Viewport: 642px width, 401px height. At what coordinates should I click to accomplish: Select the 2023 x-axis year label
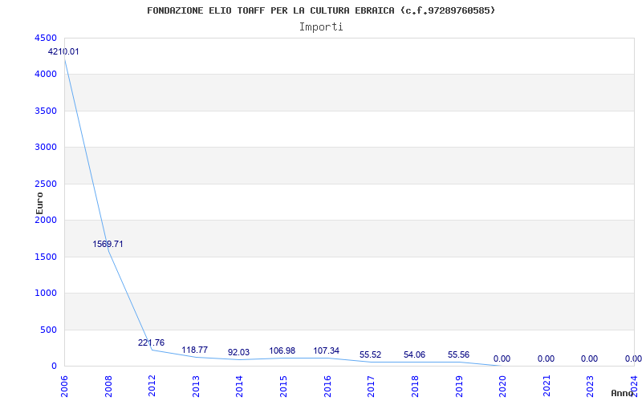click(590, 387)
